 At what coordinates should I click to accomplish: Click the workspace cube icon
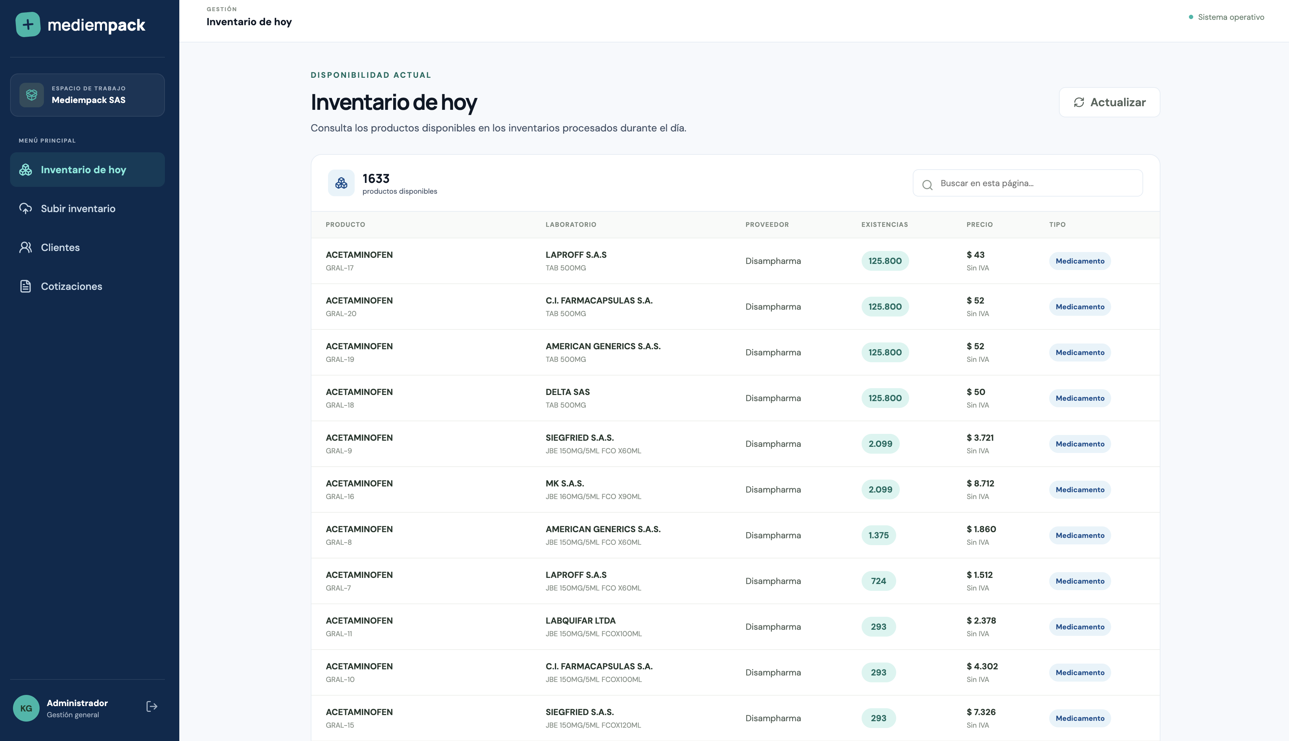pyautogui.click(x=32, y=95)
